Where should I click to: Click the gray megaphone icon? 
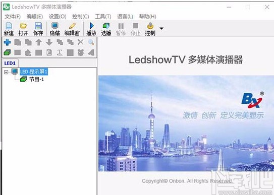91,52
